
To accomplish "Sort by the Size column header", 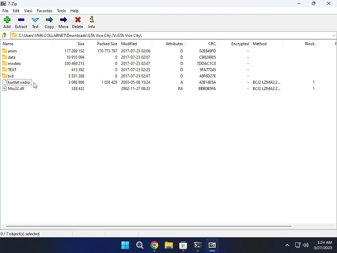I will tap(70, 44).
